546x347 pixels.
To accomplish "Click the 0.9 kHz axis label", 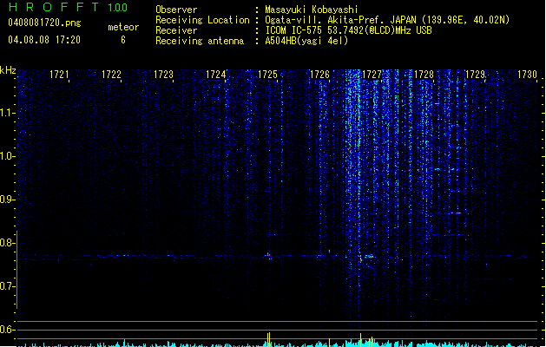I will (7, 200).
